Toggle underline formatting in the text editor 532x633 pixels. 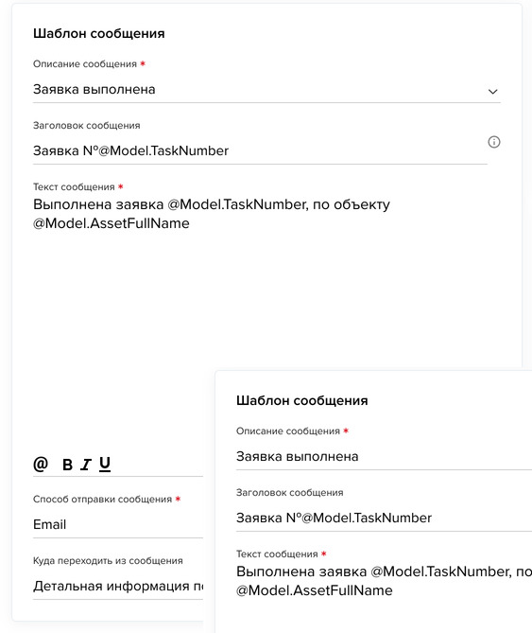(x=105, y=465)
